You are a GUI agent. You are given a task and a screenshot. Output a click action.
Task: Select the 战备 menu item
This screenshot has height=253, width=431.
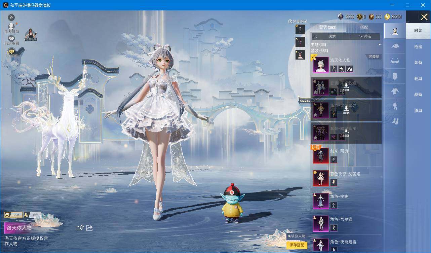pyautogui.click(x=418, y=95)
